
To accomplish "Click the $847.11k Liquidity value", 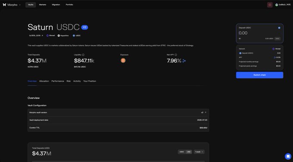I will click(x=84, y=61).
